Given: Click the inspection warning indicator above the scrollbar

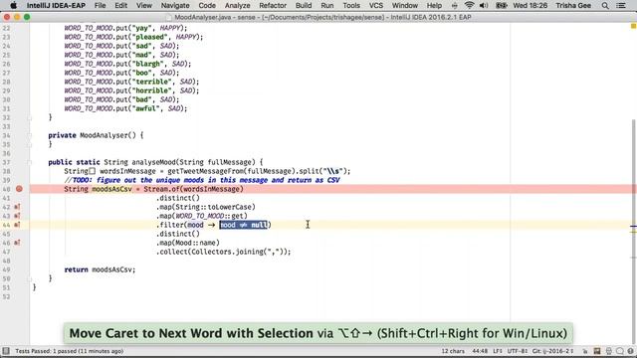Looking at the screenshot, I should coord(633,26).
